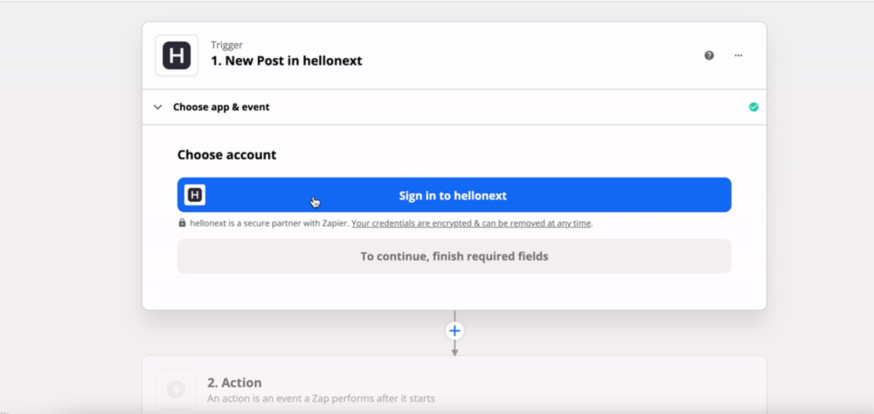Screen dimensions: 874x414
Task: Collapse the Choose app & event section
Action: tap(158, 107)
